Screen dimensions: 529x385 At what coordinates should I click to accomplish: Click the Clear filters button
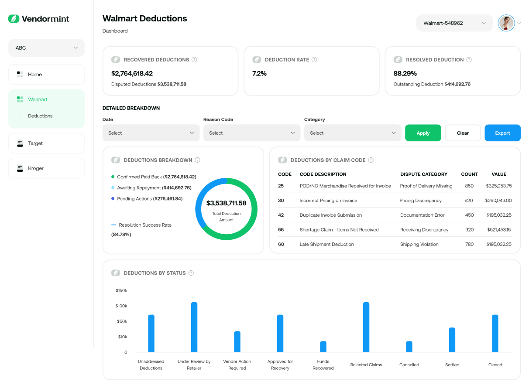click(x=463, y=133)
